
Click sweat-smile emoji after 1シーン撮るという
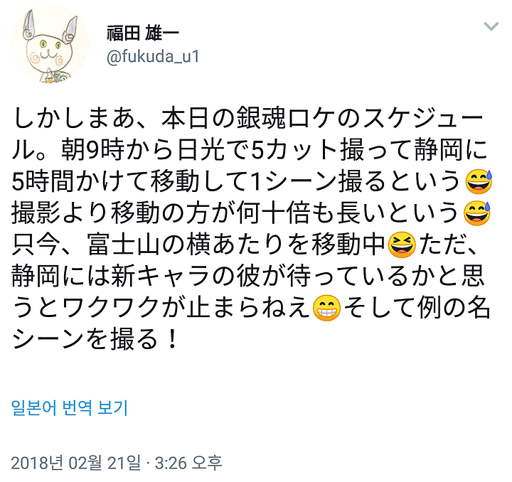tap(479, 182)
